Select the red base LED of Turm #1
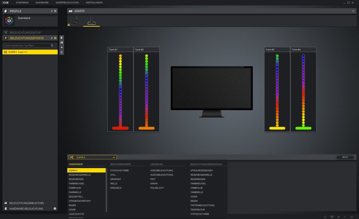 [x=120, y=128]
